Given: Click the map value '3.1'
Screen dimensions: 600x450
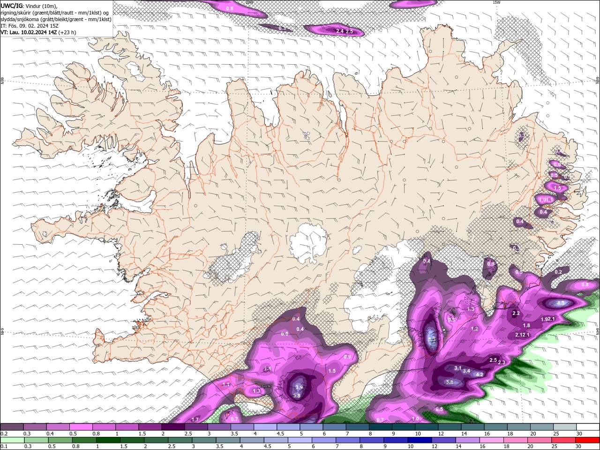Looking at the screenshot, I should (458, 368).
